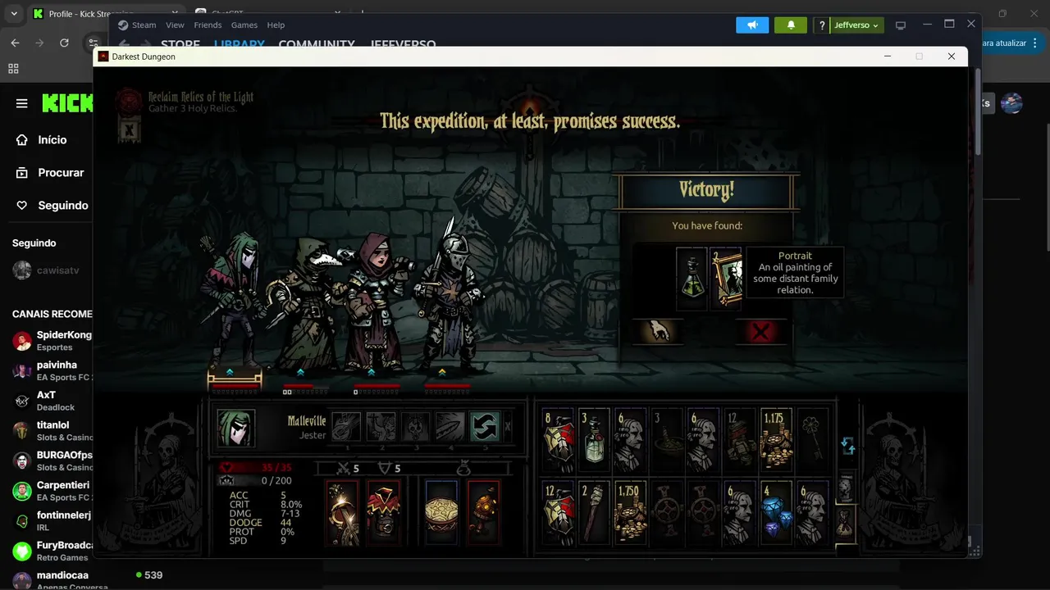Open mandiocaa channel in Kick sidebar
This screenshot has height=590, width=1050.
[x=52, y=580]
